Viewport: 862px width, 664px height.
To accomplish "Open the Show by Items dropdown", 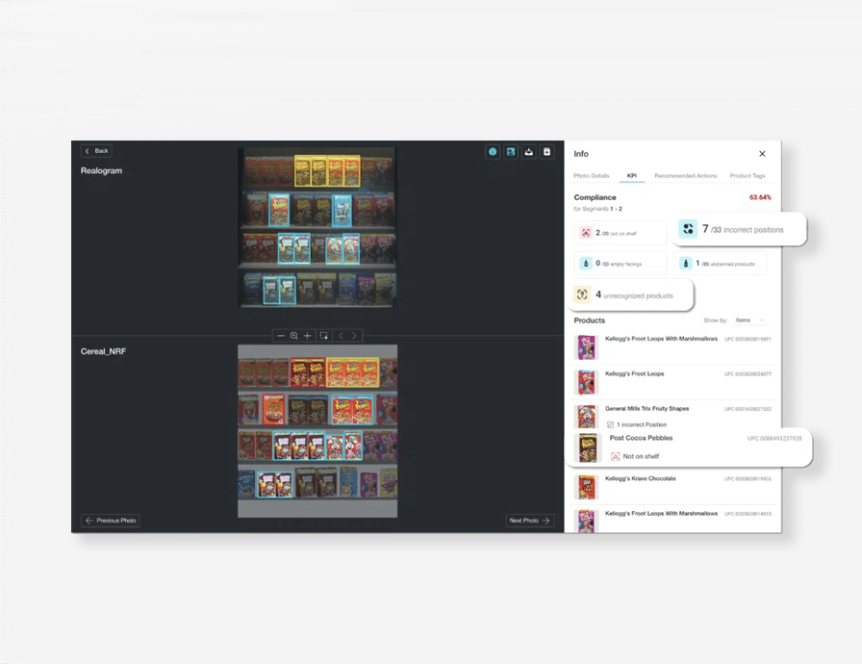I will [x=750, y=320].
